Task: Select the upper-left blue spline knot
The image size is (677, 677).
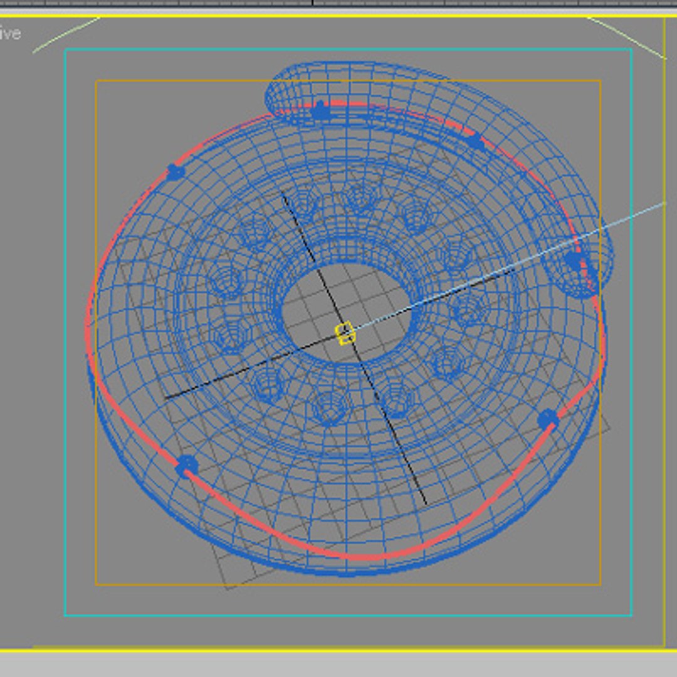Action: pos(176,172)
